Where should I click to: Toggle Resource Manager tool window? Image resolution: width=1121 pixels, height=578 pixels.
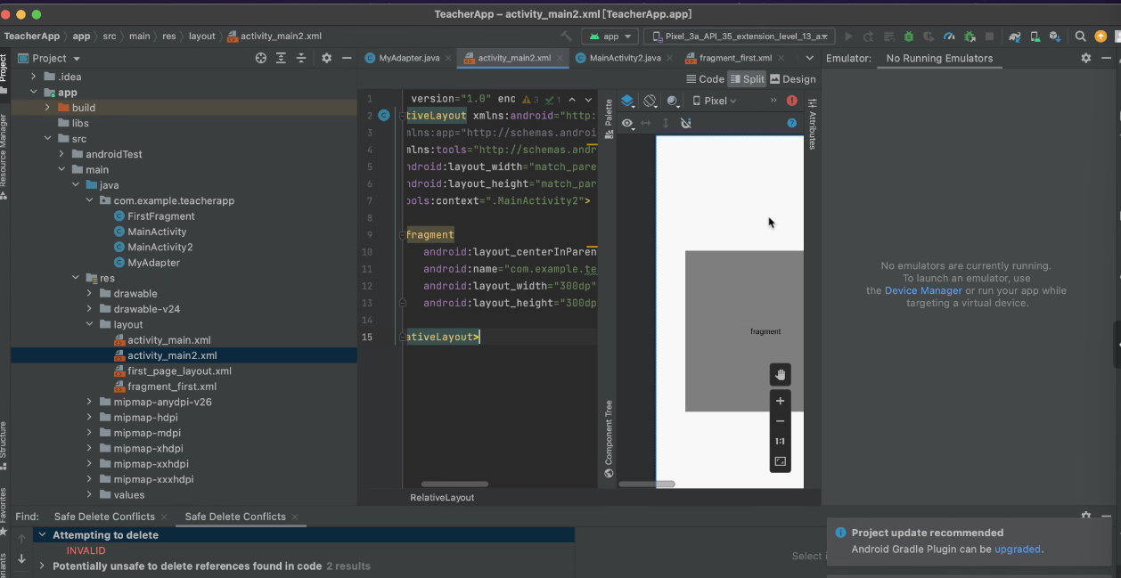click(4, 156)
